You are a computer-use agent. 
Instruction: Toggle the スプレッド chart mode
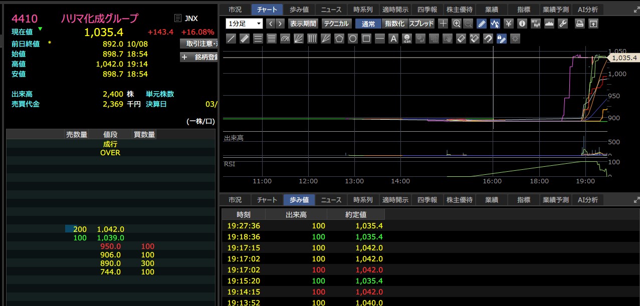[x=421, y=24]
